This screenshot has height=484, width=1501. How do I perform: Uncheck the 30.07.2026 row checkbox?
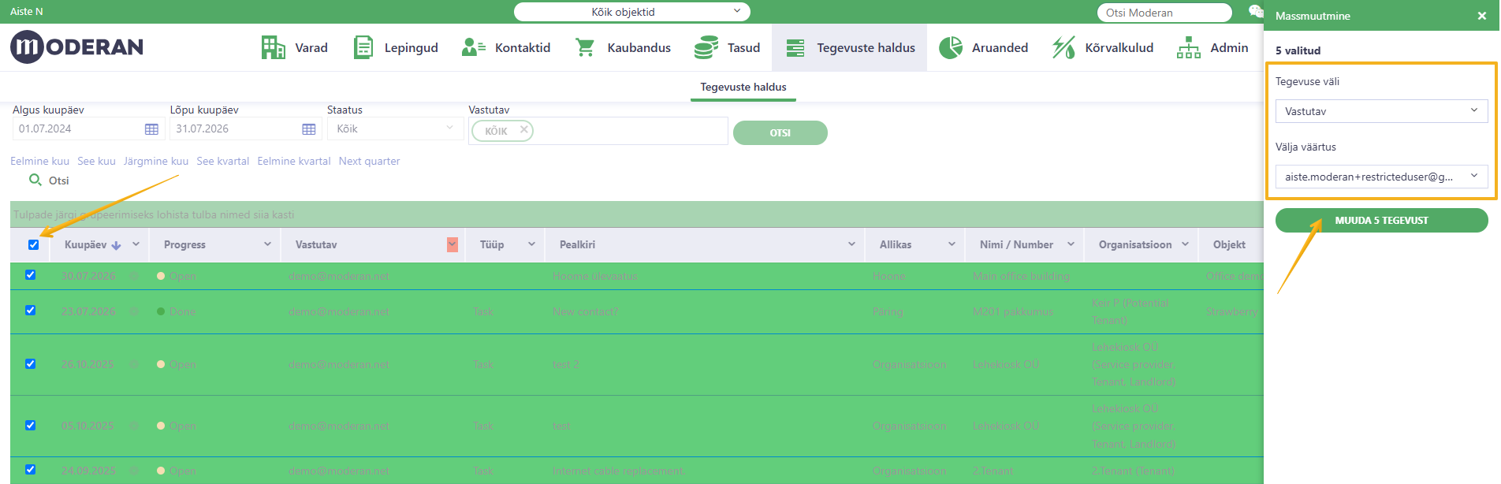click(x=30, y=275)
